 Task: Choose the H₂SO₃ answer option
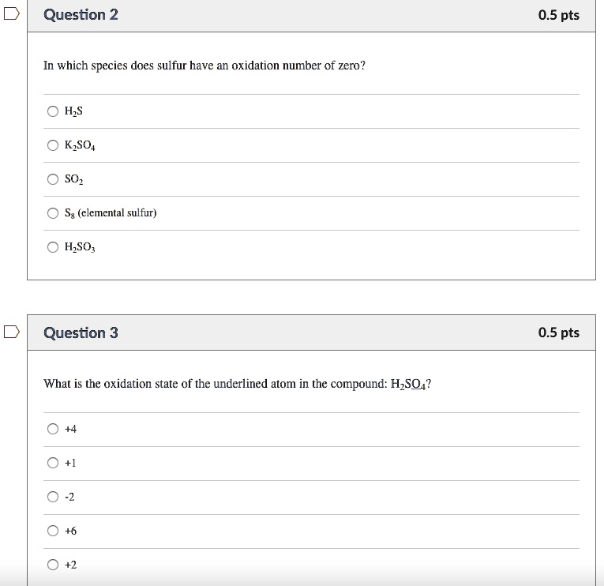pyautogui.click(x=53, y=247)
